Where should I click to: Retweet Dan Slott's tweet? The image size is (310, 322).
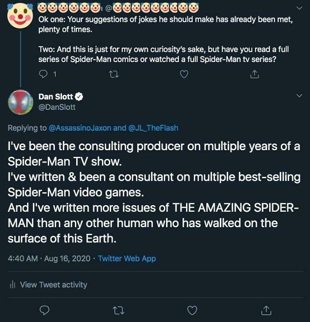pos(118,310)
